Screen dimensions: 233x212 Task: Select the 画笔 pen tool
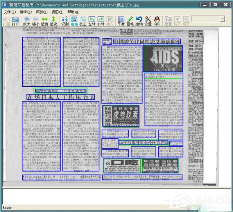130,21
